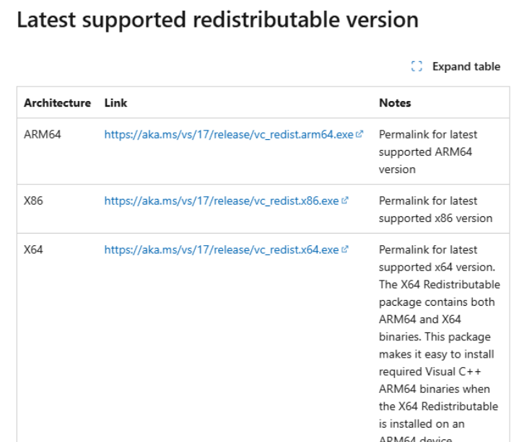The width and height of the screenshot is (519, 442).
Task: Select the ARM64 architecture cell
Action: 43,135
